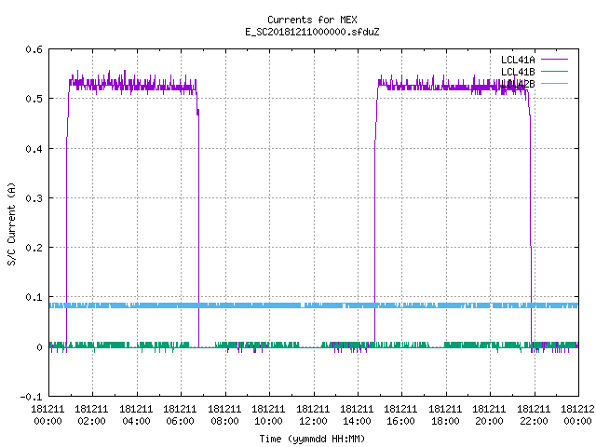Select the LCL42B legend label
This screenshot has width=596, height=447.
[518, 84]
